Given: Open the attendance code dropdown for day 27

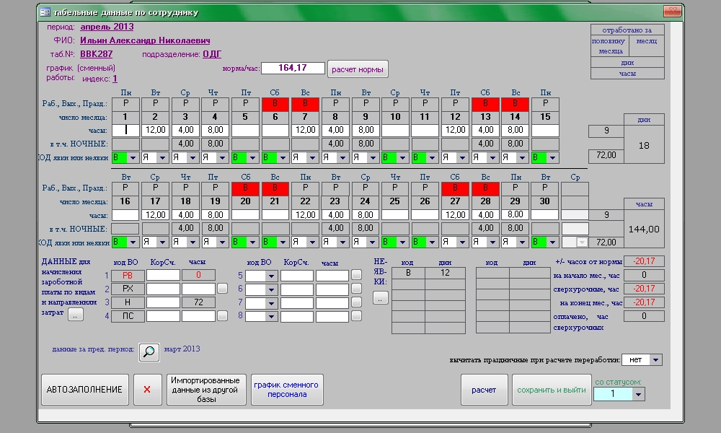Looking at the screenshot, I should point(462,242).
